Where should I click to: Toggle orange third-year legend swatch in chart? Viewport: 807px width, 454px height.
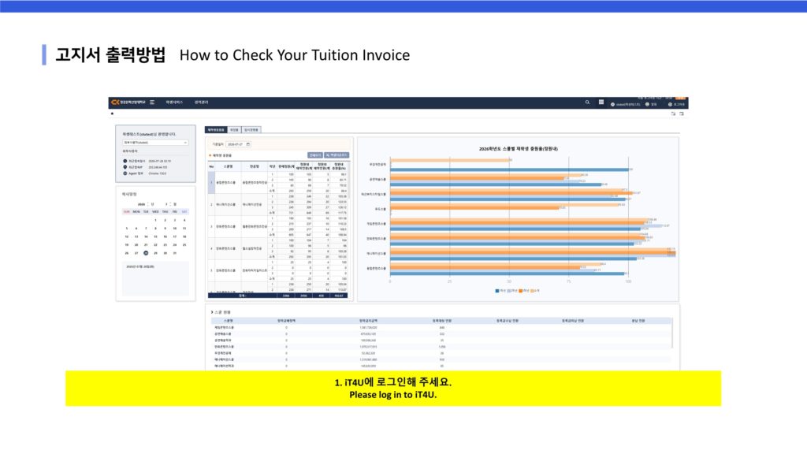[521, 291]
